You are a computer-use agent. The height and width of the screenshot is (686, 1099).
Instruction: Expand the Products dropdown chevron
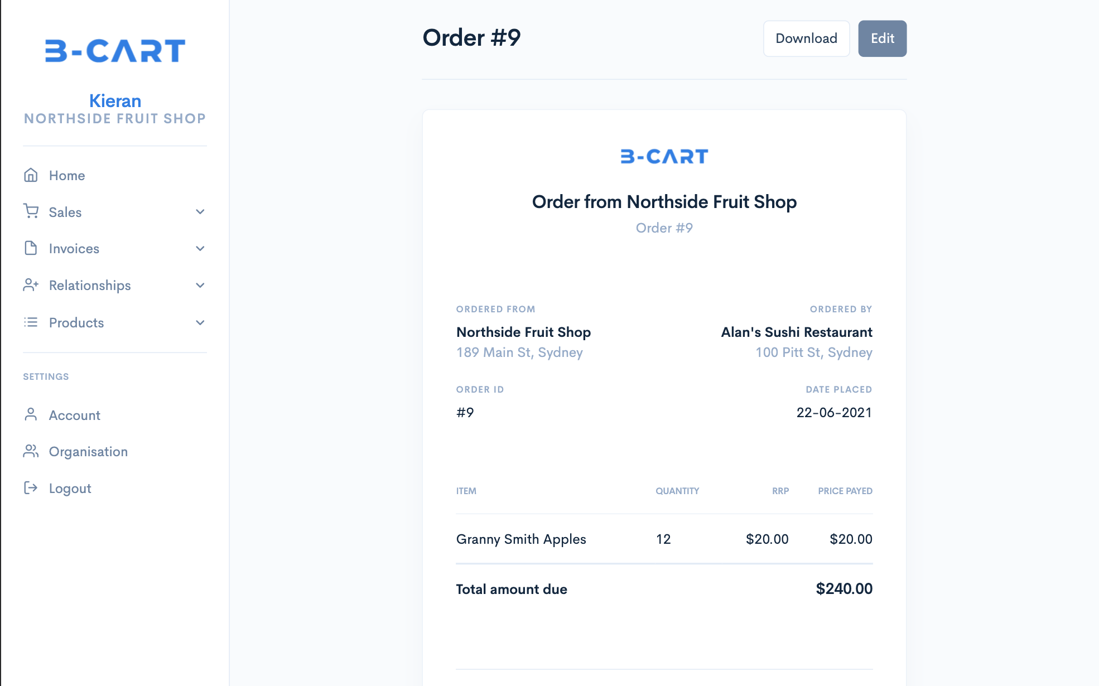click(200, 322)
